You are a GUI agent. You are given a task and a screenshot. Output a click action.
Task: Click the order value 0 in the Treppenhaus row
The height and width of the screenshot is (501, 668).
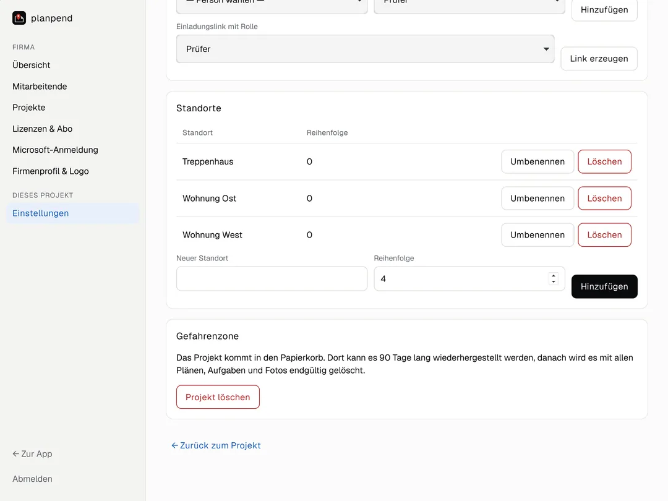point(309,161)
